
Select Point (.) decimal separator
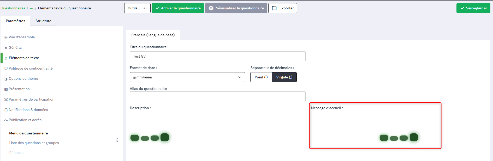[x=261, y=77]
